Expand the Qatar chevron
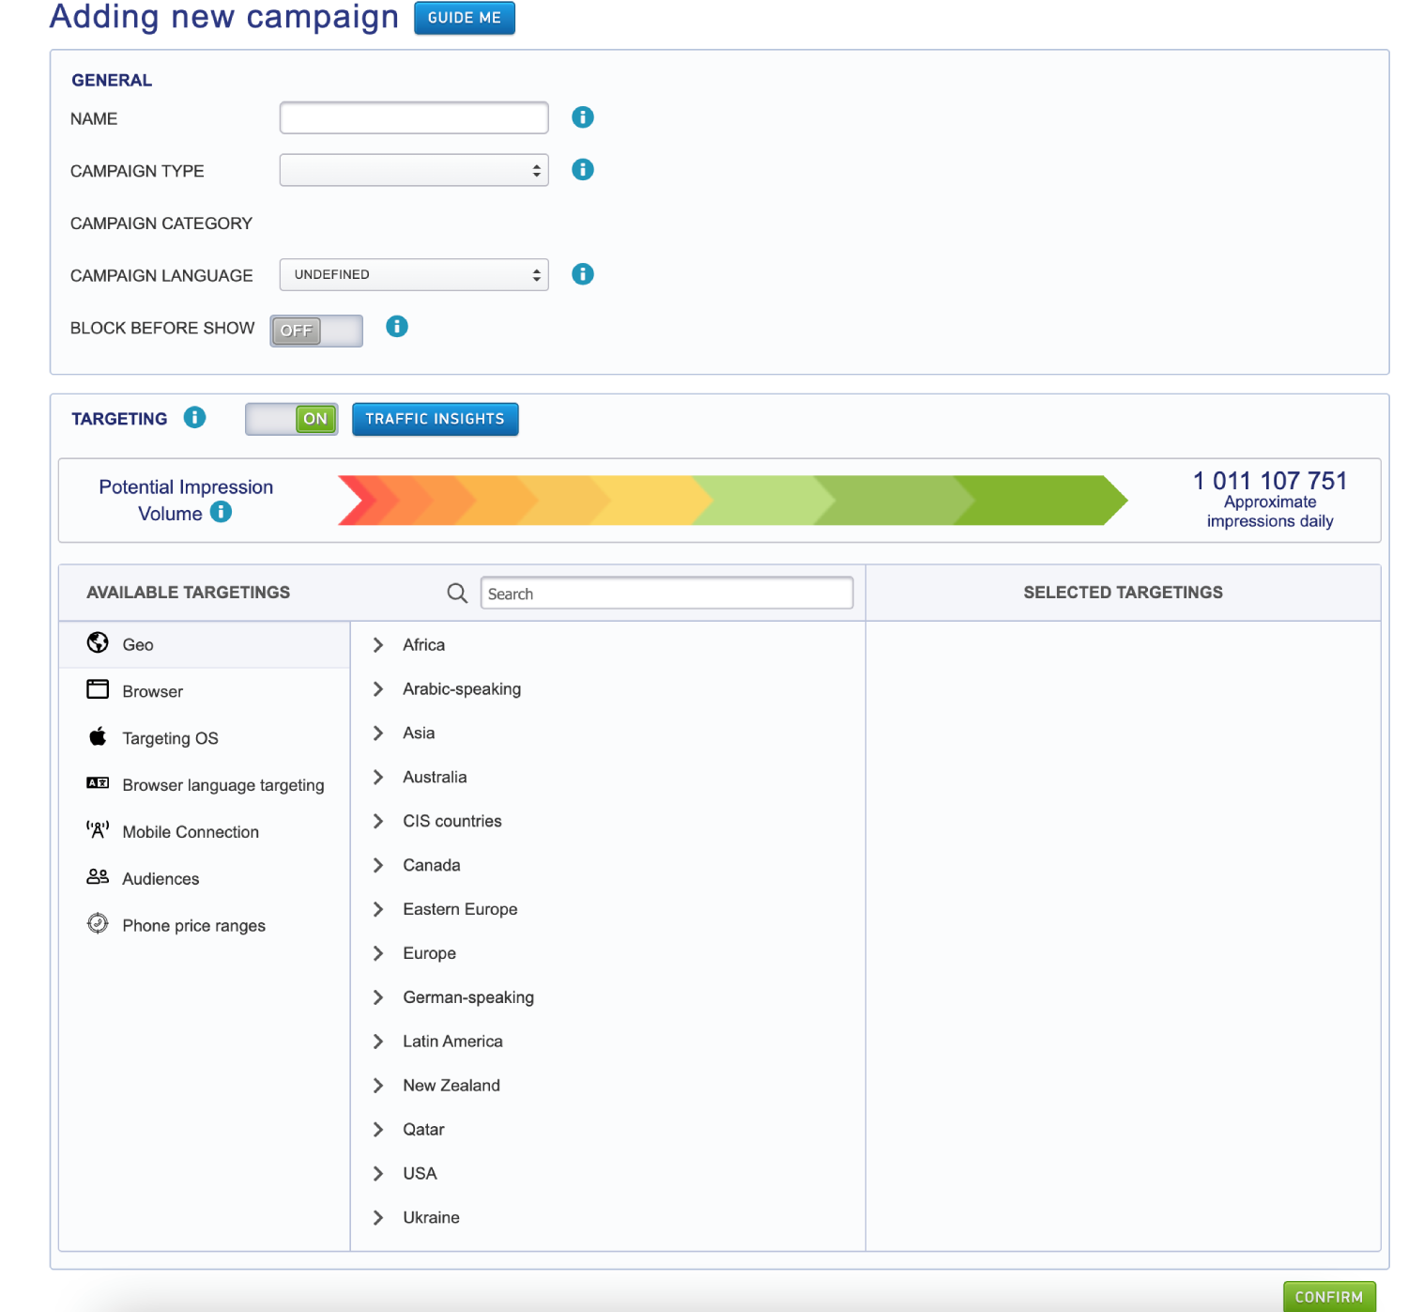This screenshot has width=1408, height=1312. (378, 1131)
